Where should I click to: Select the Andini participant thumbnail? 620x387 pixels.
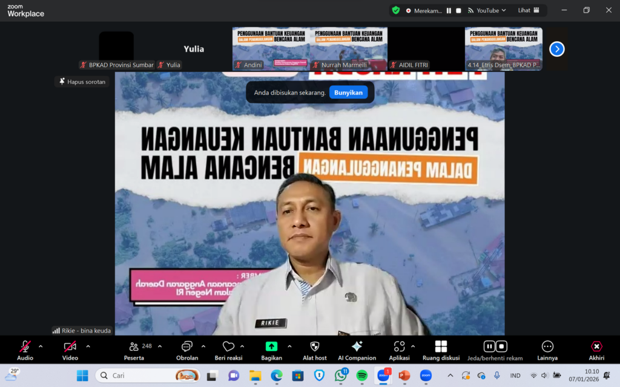point(271,49)
